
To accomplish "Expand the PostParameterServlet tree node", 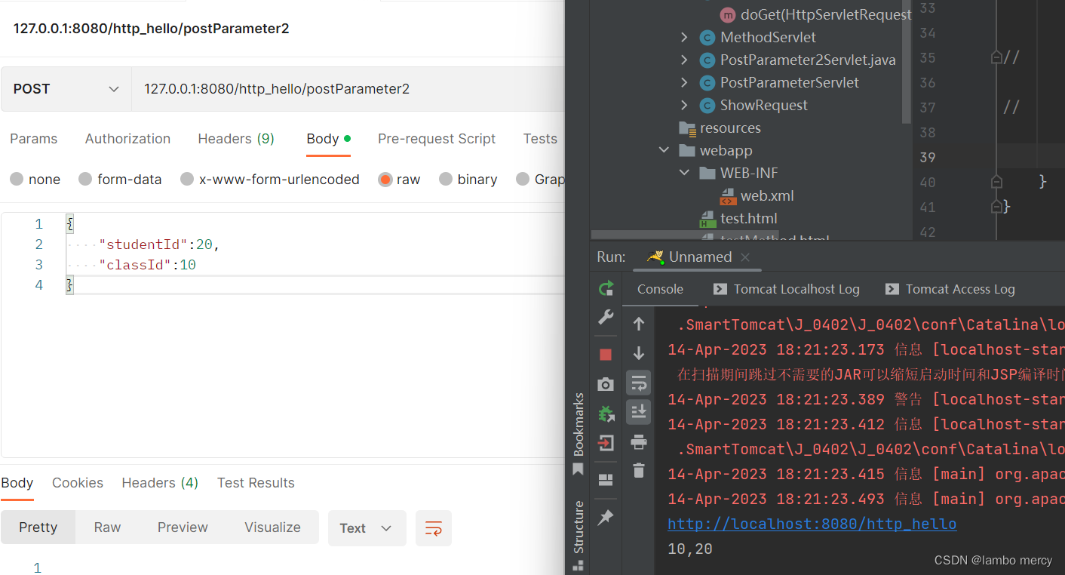I will tap(684, 83).
